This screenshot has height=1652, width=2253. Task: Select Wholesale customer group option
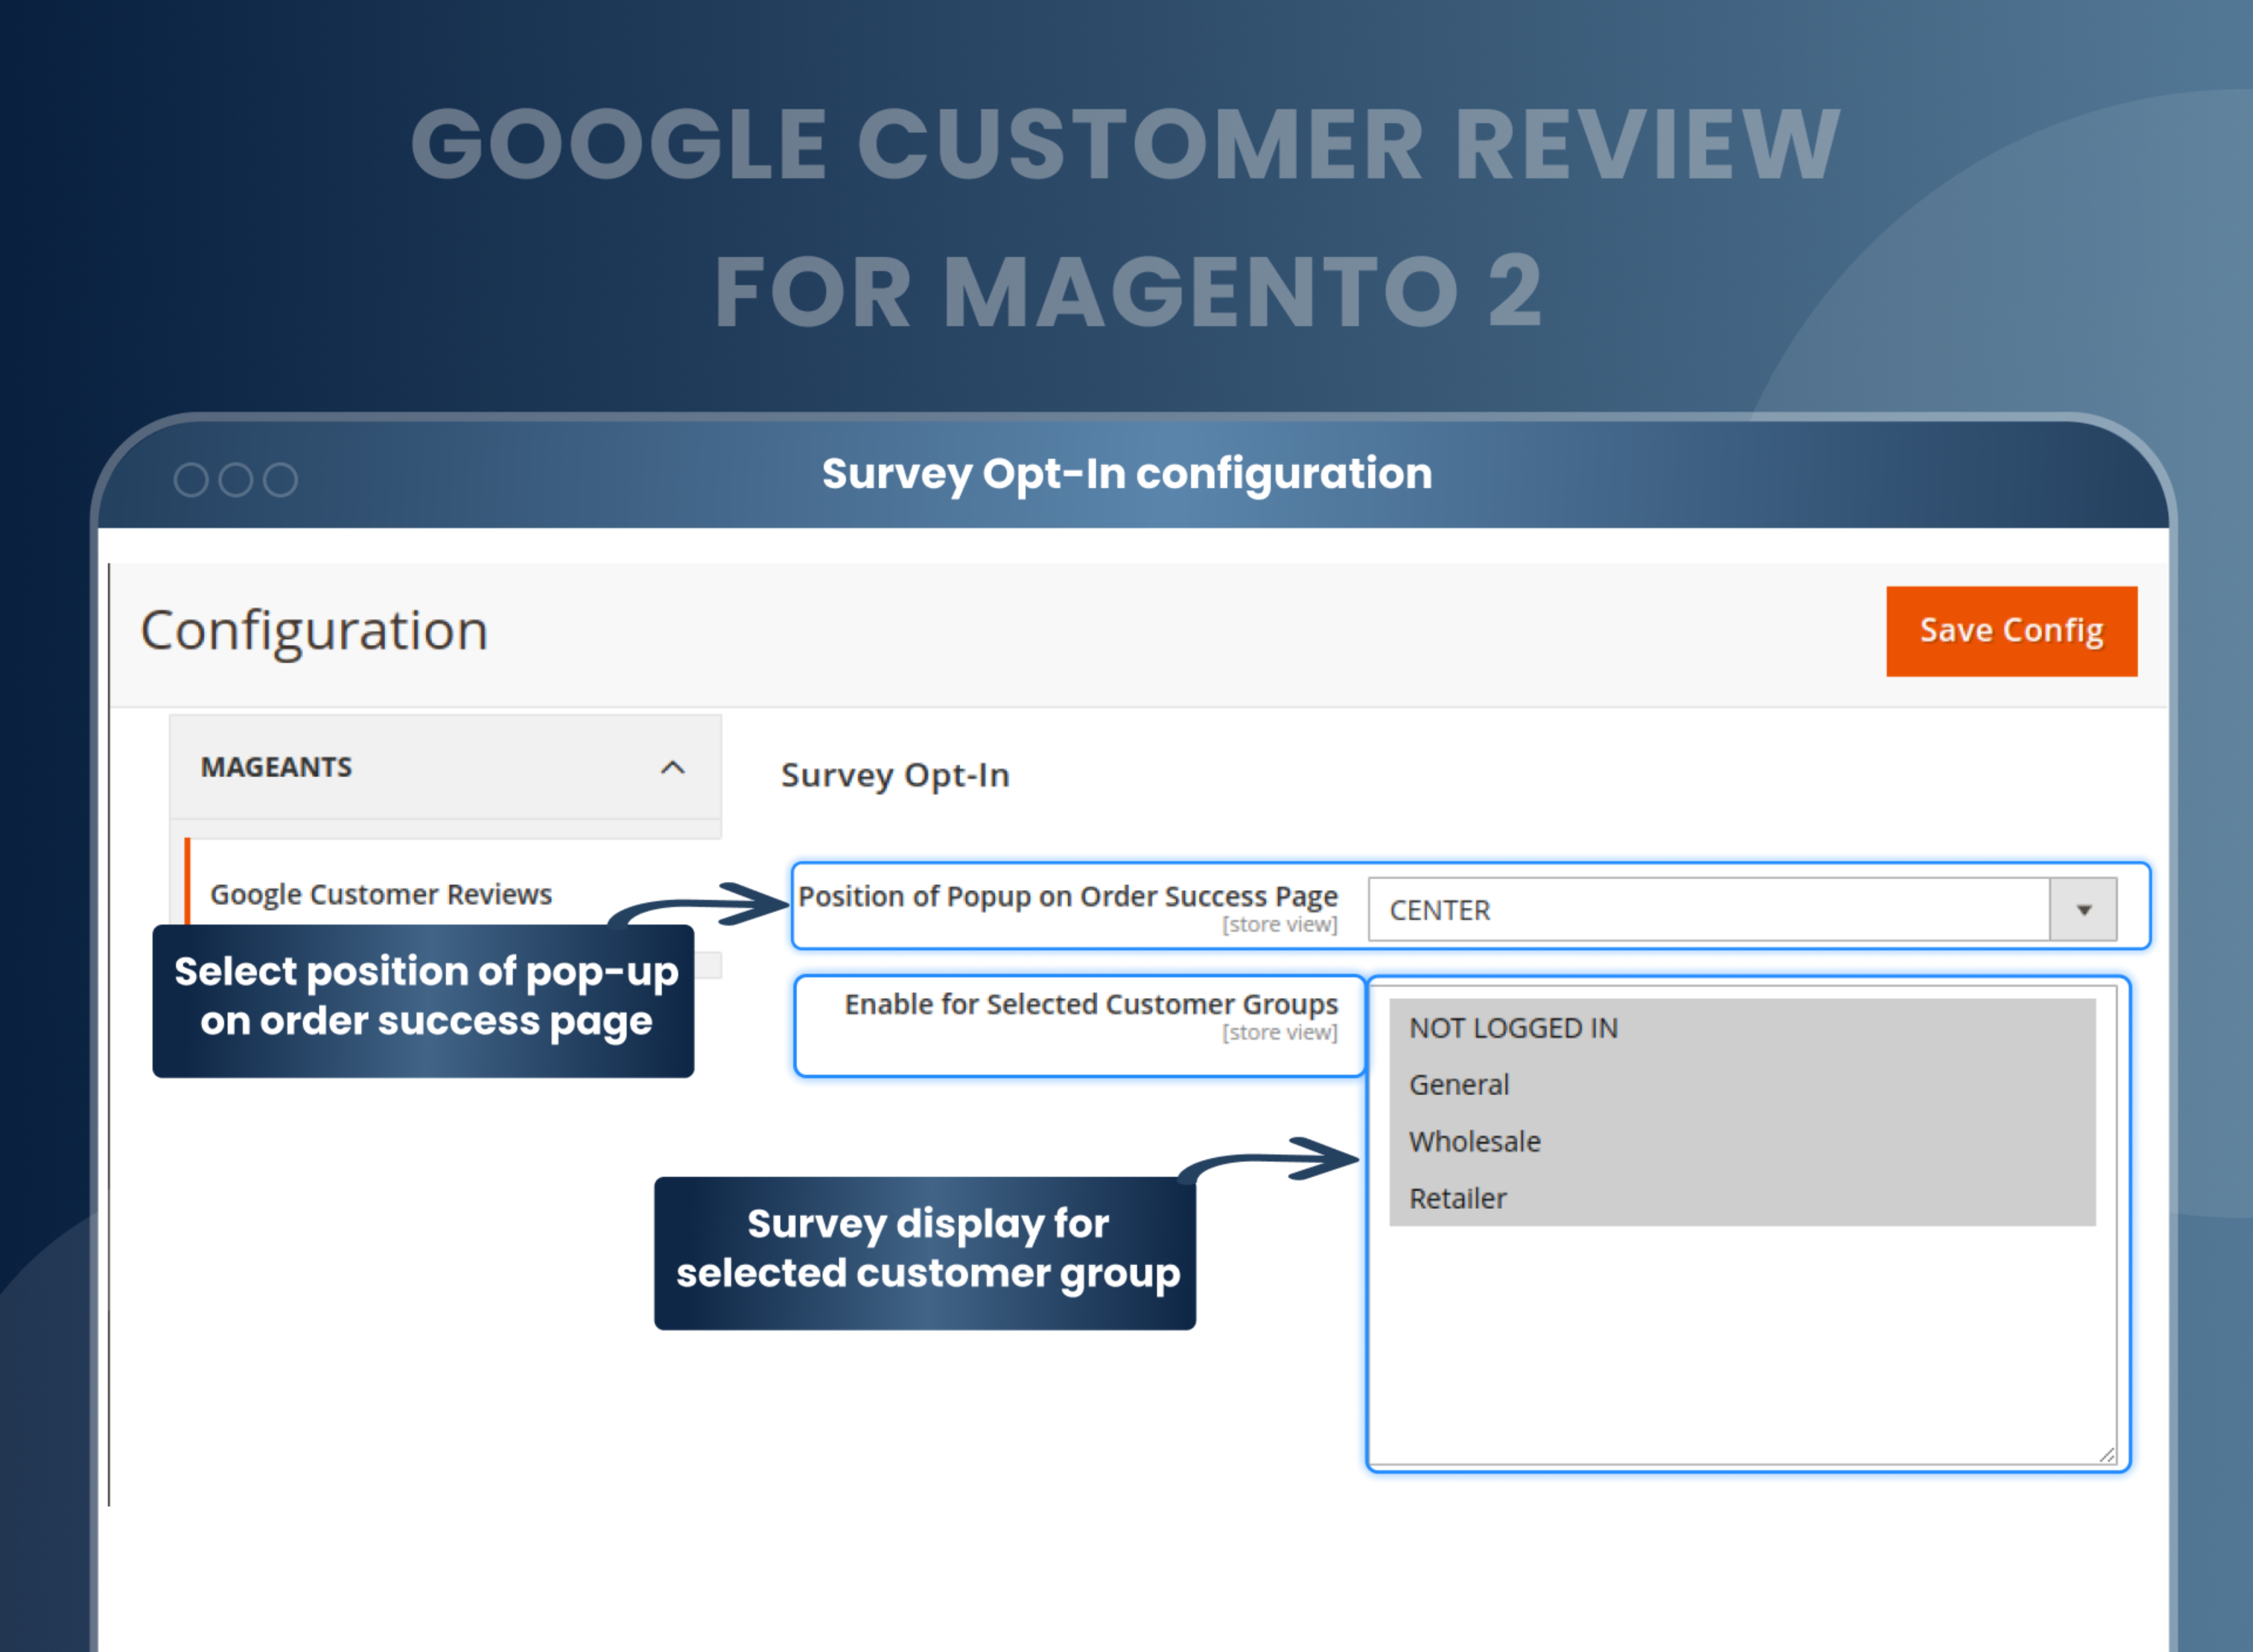pos(1742,1141)
